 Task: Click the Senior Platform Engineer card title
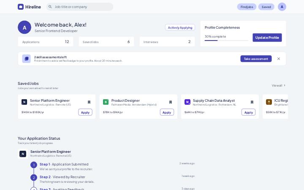pyautogui.click(x=50, y=100)
